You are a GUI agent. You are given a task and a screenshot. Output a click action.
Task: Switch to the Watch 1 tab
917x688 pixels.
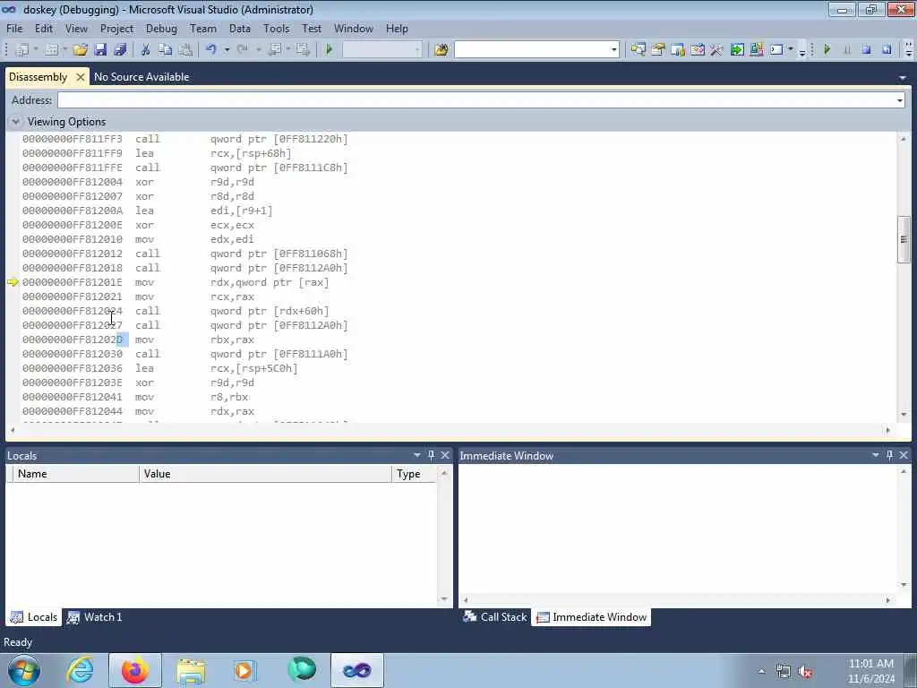click(95, 616)
